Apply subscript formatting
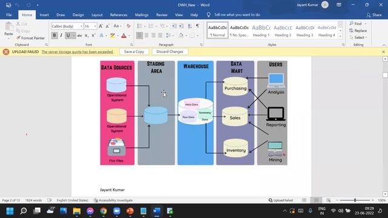 click(86, 36)
